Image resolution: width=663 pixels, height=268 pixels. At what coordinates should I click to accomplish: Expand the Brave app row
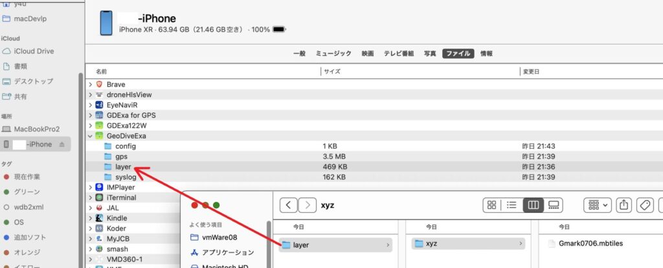point(90,85)
